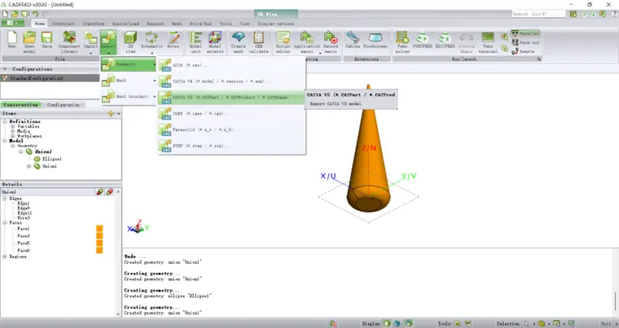Choose Parasolid export option
Image resolution: width=619 pixels, height=328 pixels.
[x=232, y=130]
